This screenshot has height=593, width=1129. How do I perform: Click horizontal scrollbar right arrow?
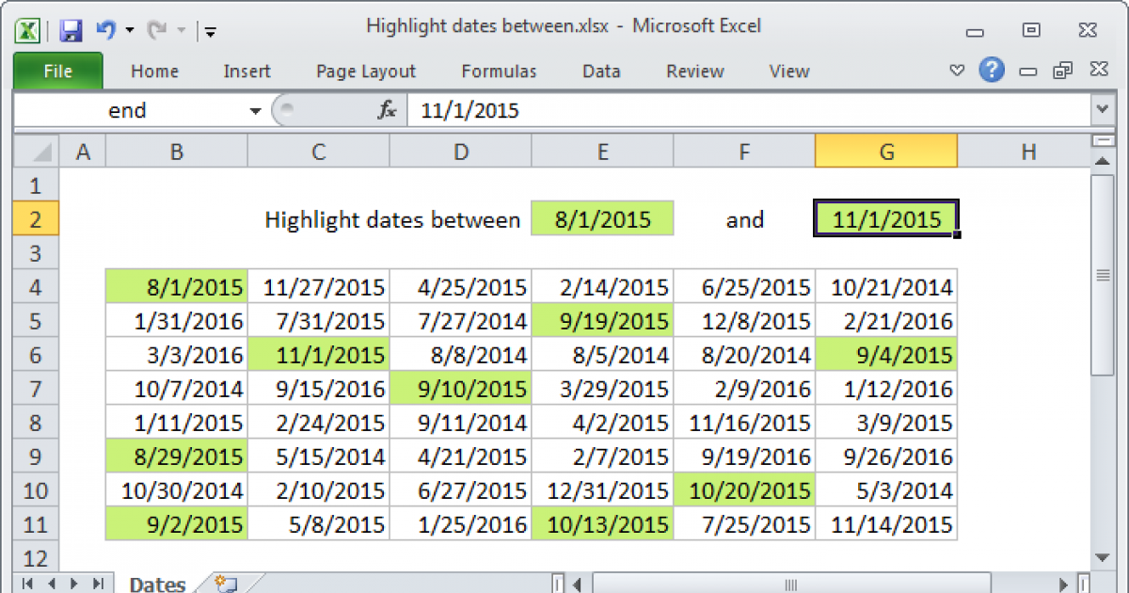point(1063,584)
